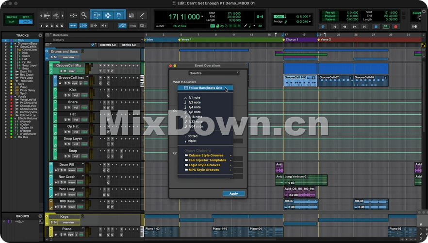This screenshot has height=243, width=428.
Task: Select the Scrubber speaker tool
Action: point(131,16)
